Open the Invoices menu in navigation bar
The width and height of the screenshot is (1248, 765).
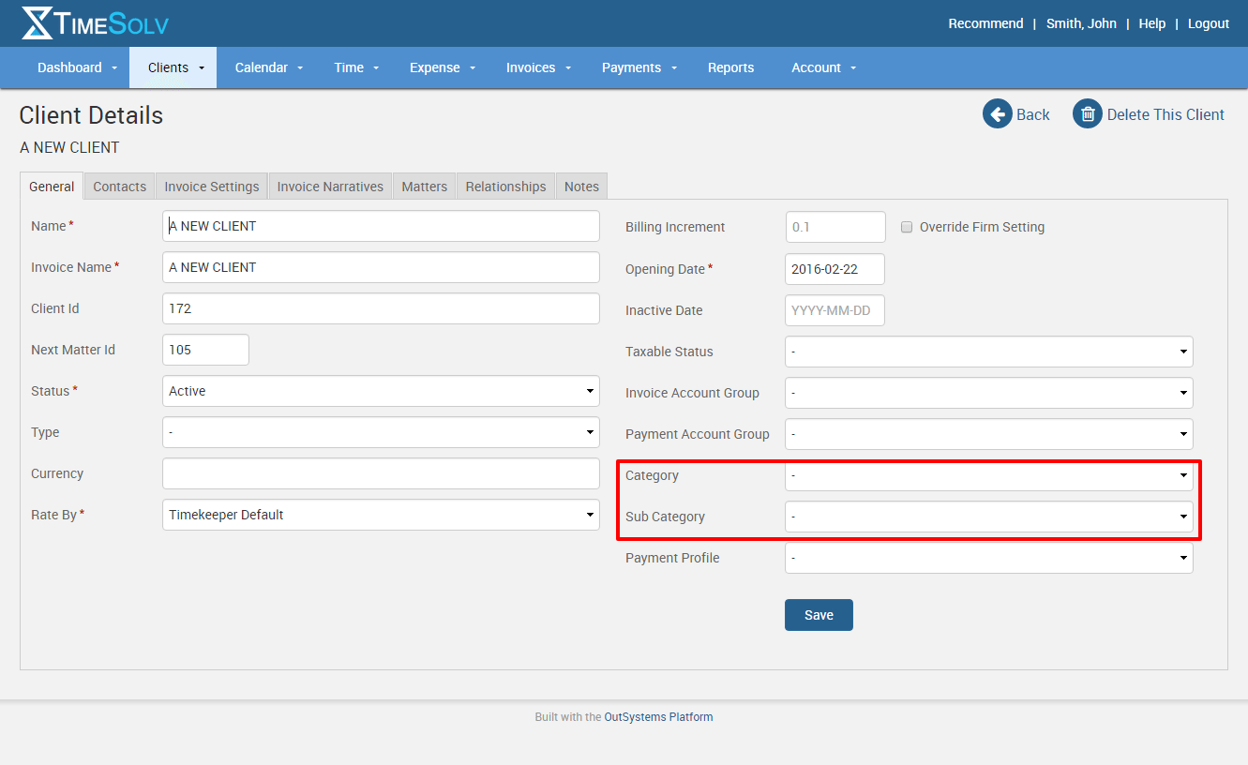coord(538,67)
